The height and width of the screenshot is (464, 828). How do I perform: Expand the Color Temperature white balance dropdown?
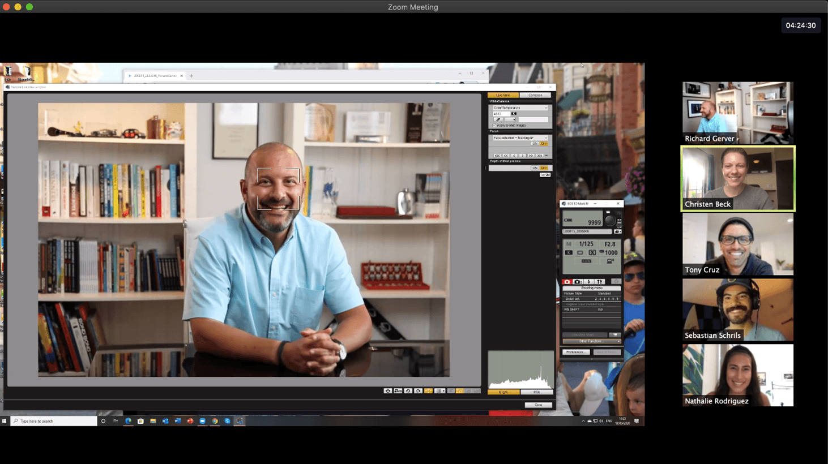pos(520,108)
